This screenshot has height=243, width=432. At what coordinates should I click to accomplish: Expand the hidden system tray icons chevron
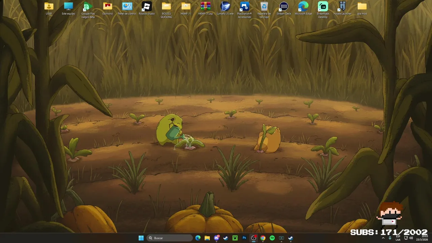tap(383, 238)
